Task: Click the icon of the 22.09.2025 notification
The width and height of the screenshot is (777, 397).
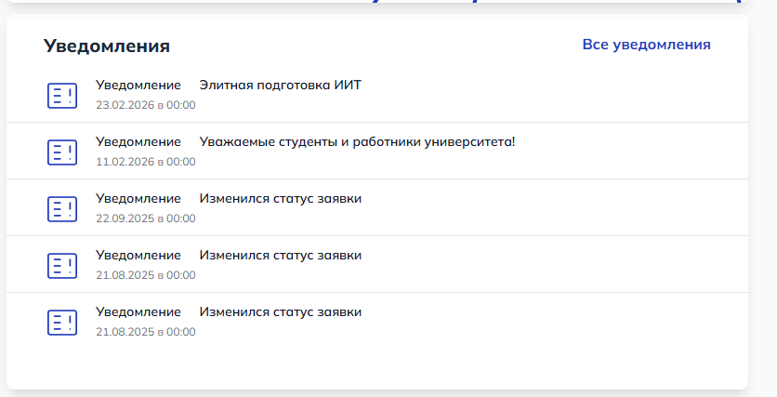Action: (x=62, y=208)
